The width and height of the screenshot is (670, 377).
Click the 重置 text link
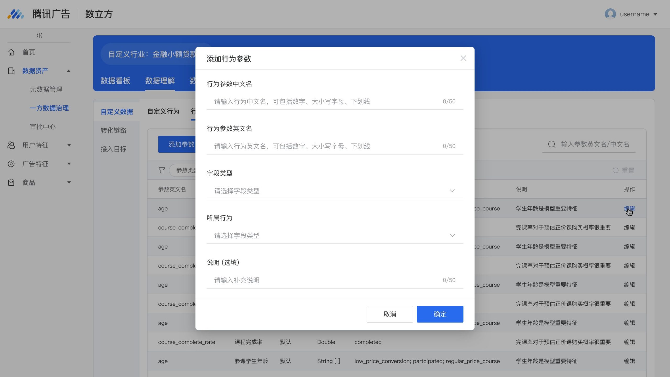[628, 170]
